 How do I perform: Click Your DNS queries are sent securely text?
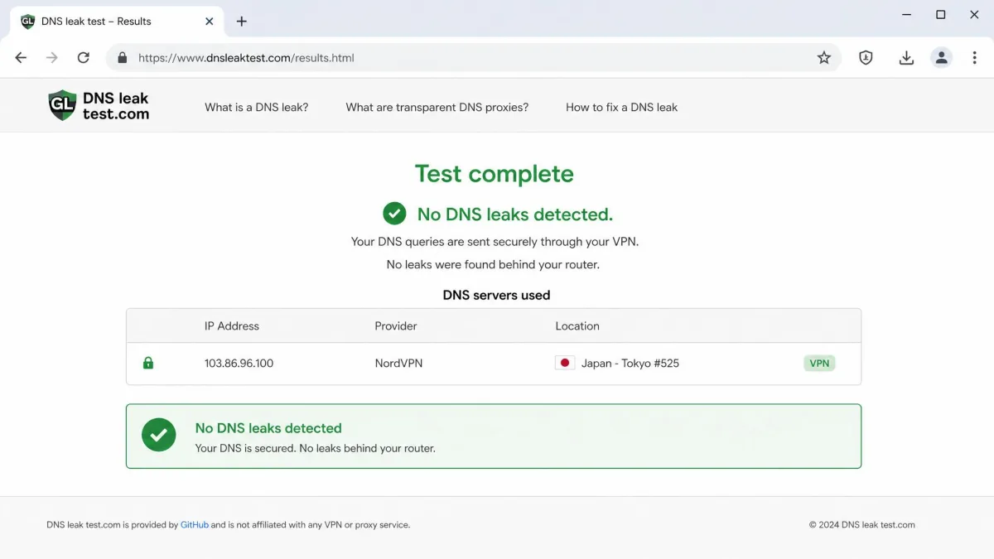pos(495,242)
